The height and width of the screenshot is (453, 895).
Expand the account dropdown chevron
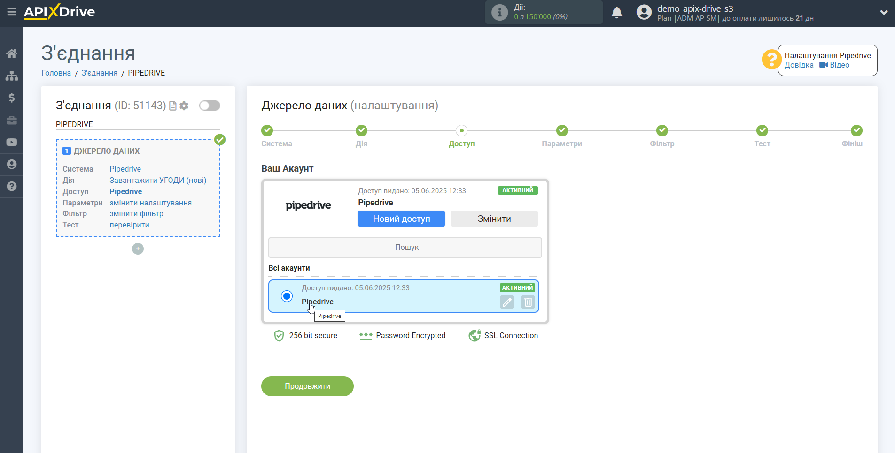(884, 13)
